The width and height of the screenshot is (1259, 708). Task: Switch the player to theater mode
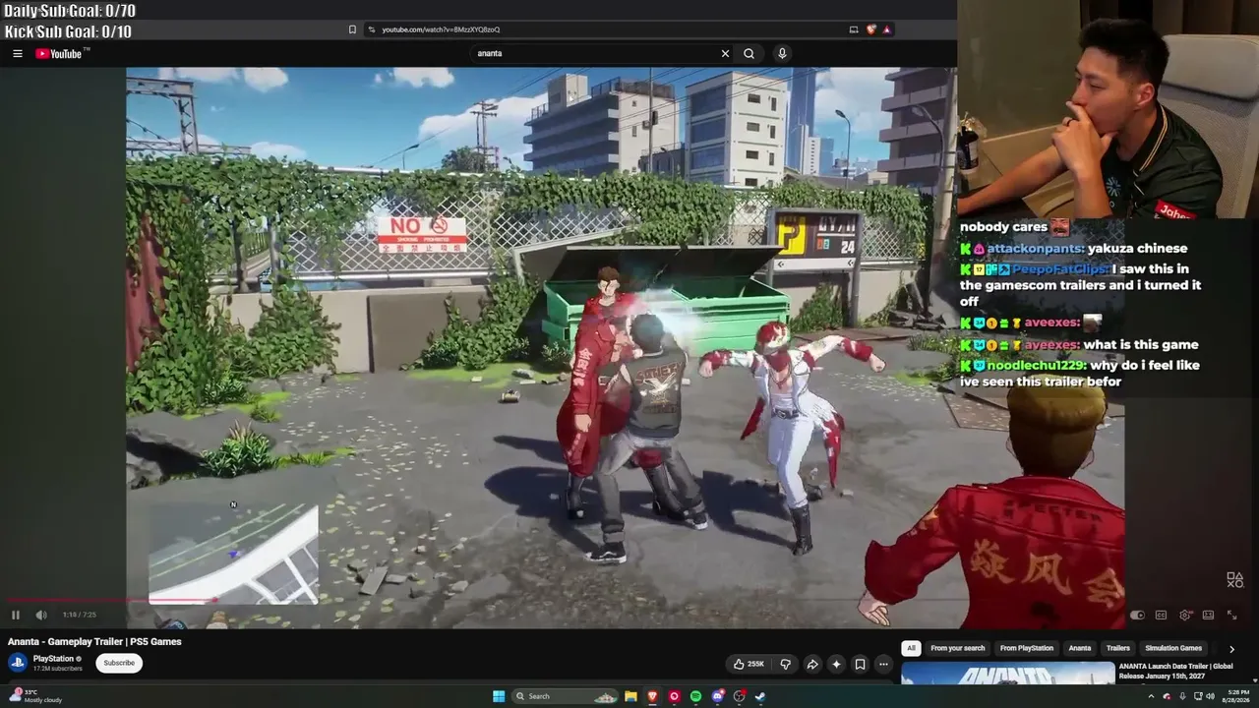[x=1208, y=616]
